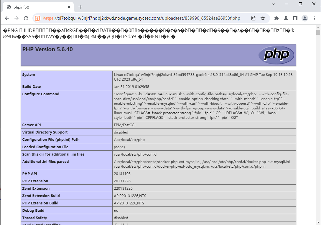This screenshot has height=225, width=321.
Task: Select the System row label
Action: click(x=29, y=75)
